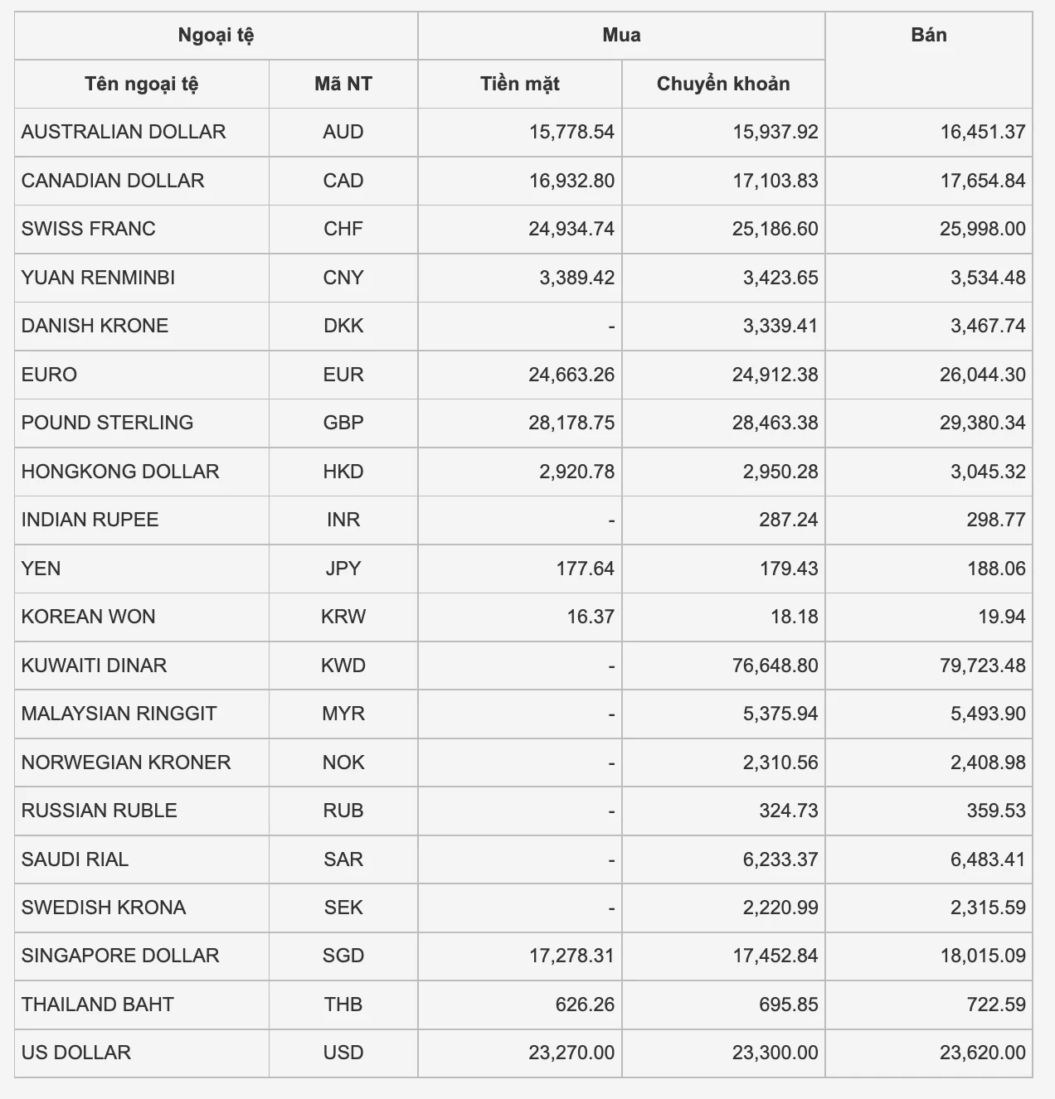The image size is (1055, 1099).
Task: Click the "Mua" header cell
Action: (621, 36)
